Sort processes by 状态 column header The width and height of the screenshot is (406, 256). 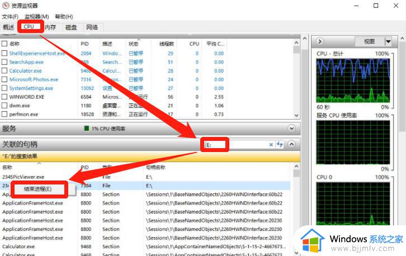(x=134, y=44)
